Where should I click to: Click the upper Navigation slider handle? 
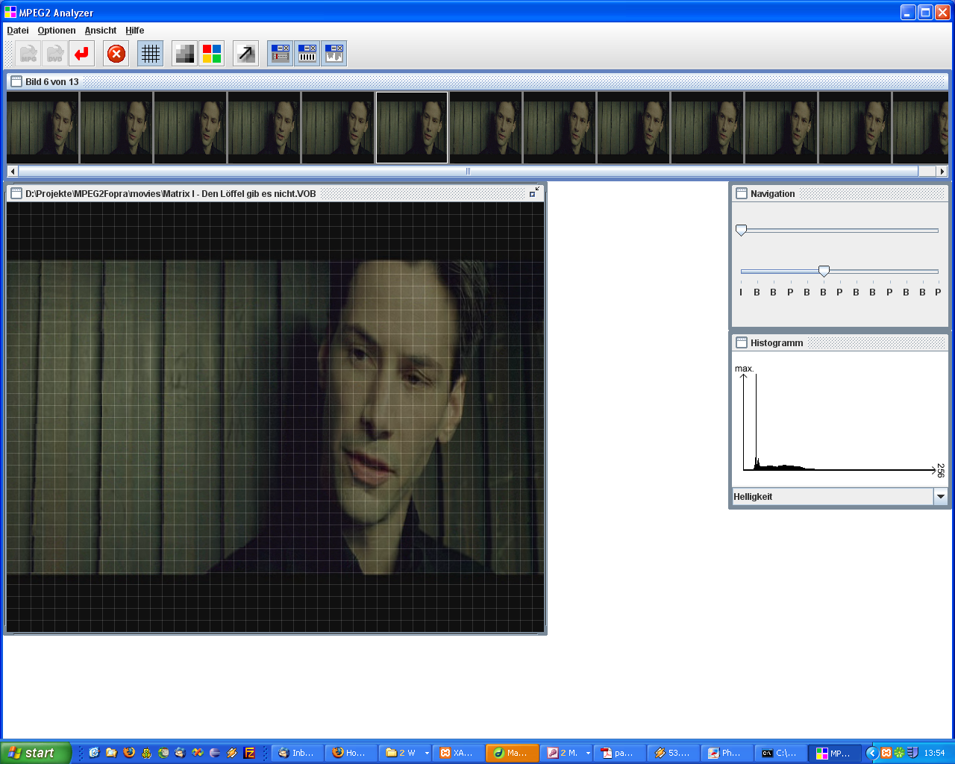coord(741,231)
